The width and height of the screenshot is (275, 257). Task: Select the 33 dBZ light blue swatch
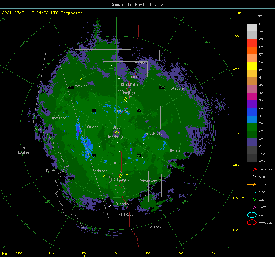pos(252,119)
